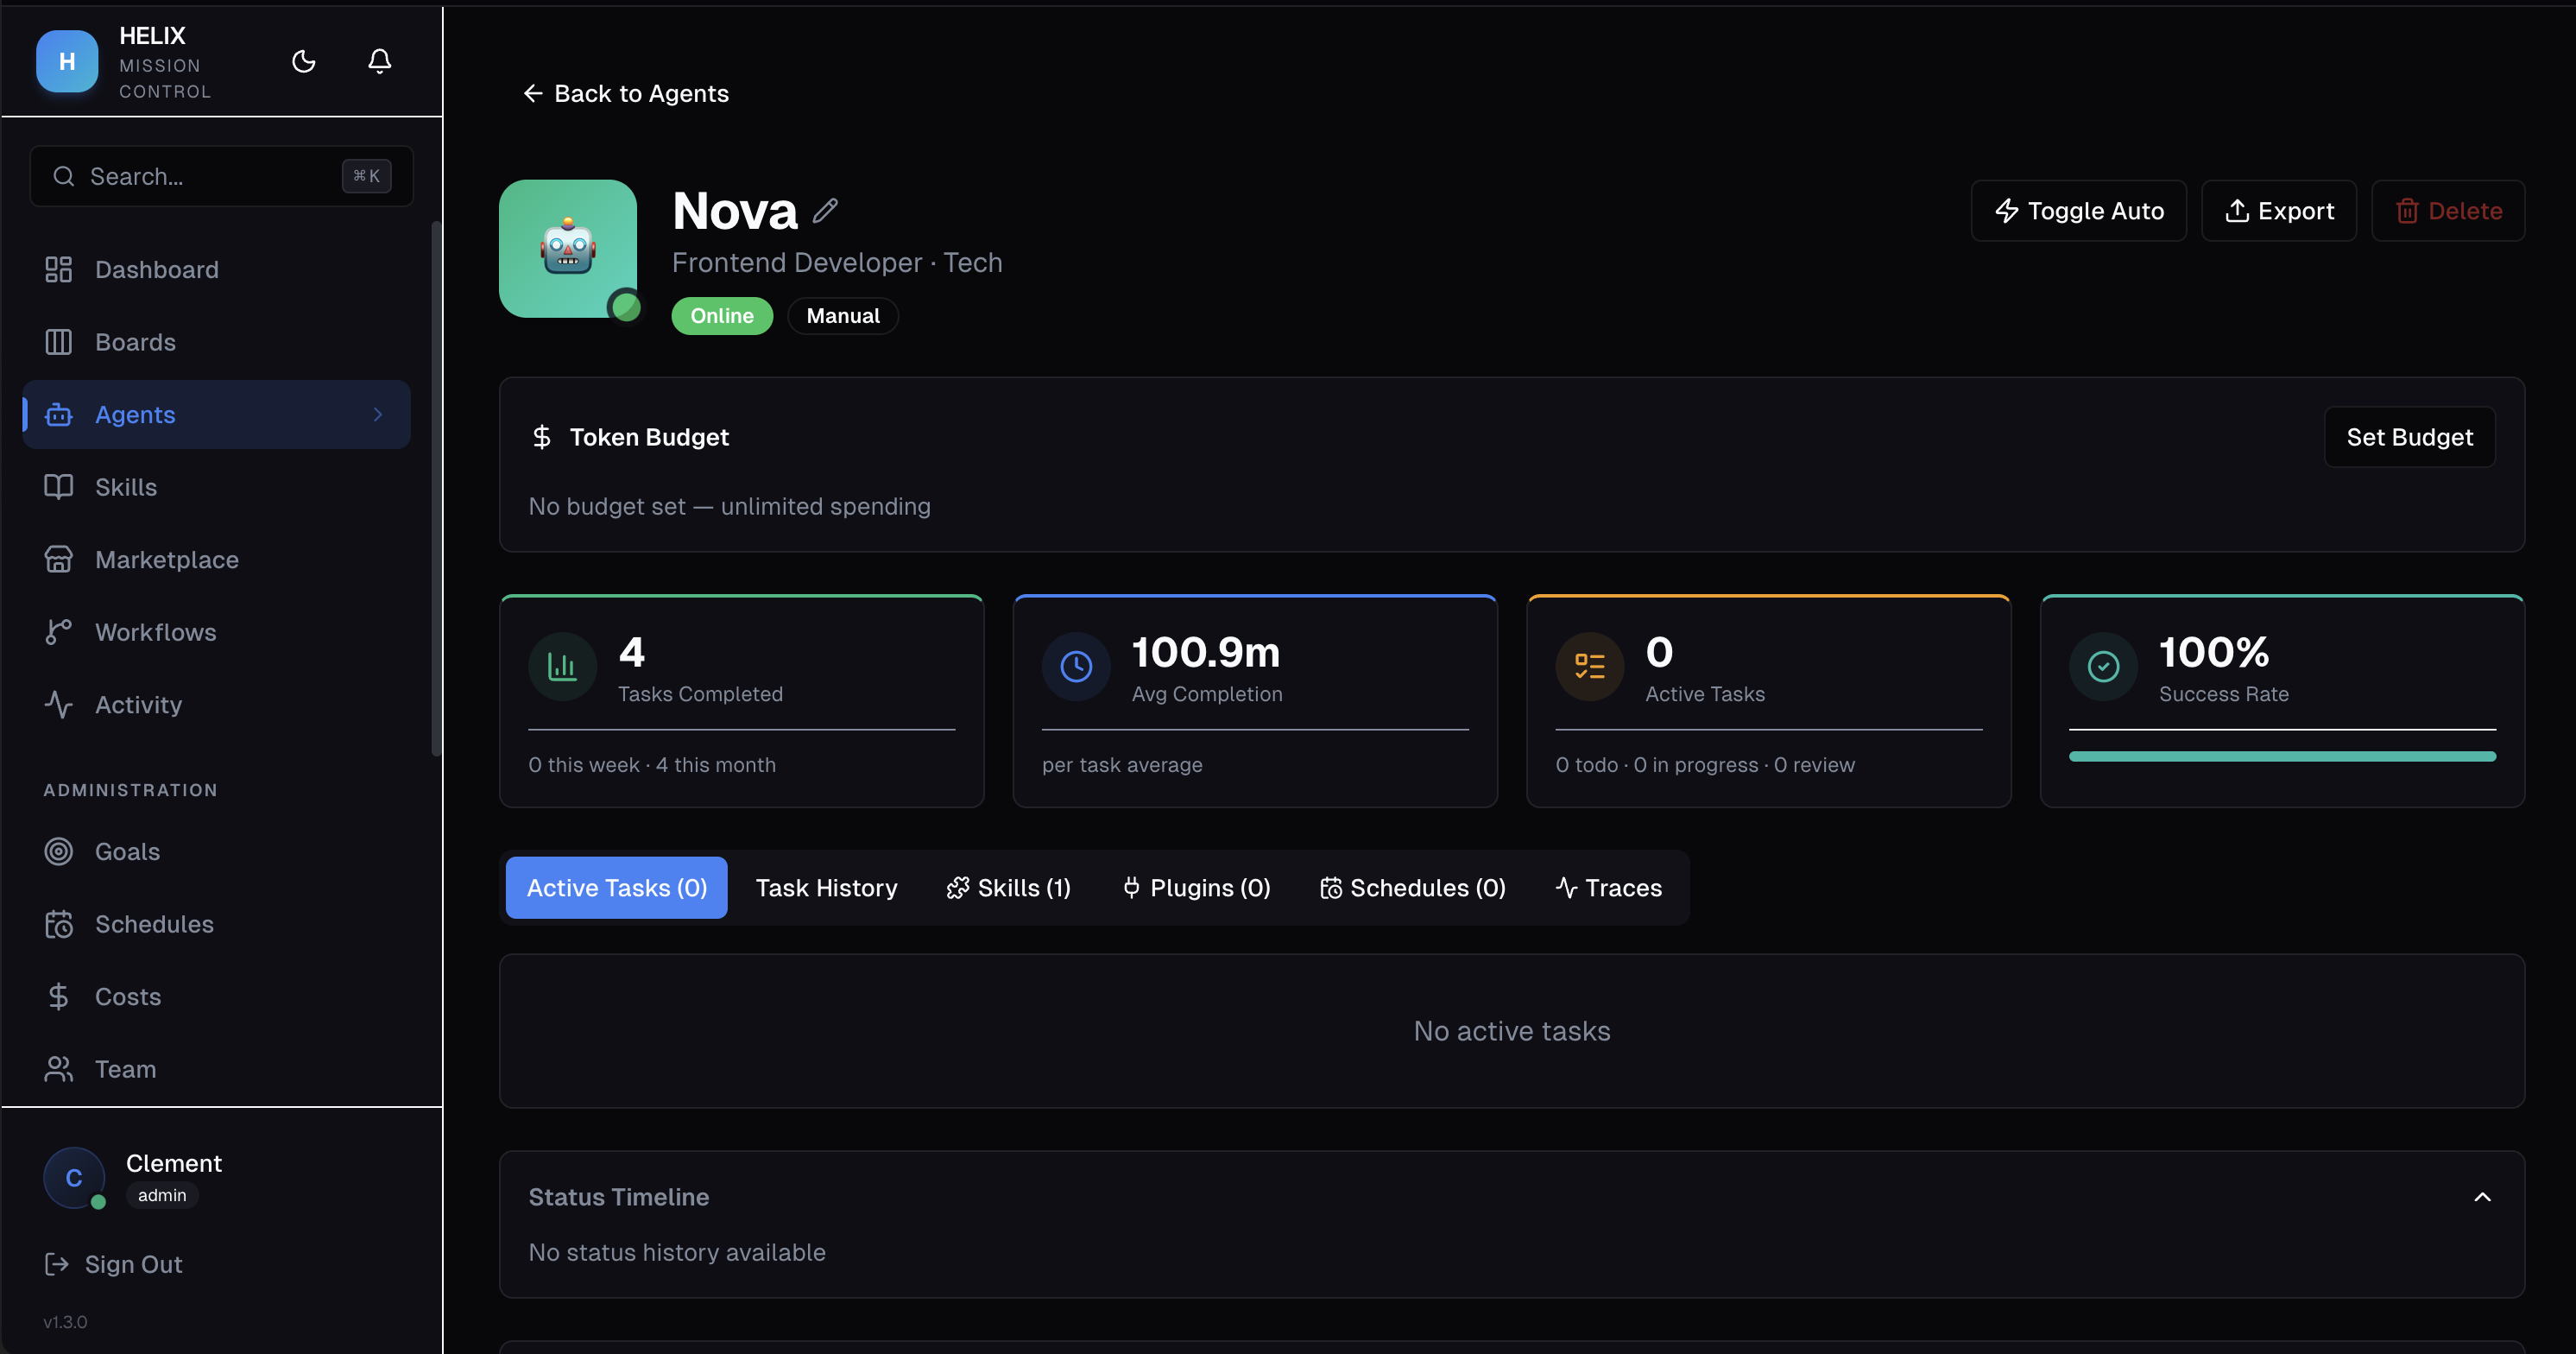Click the Nova robot avatar

click(568, 249)
